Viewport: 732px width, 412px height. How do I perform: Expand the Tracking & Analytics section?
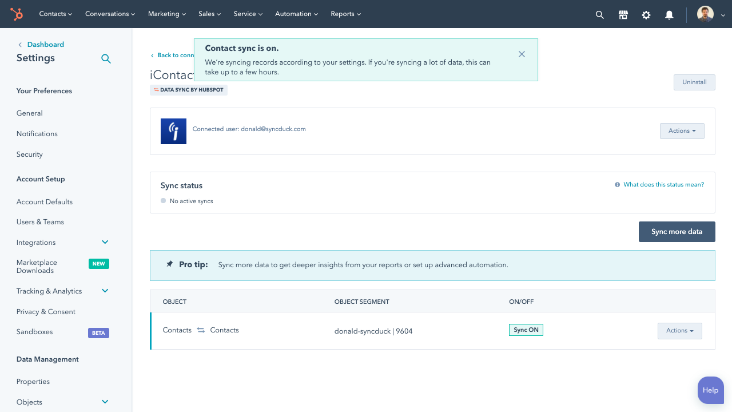point(105,291)
